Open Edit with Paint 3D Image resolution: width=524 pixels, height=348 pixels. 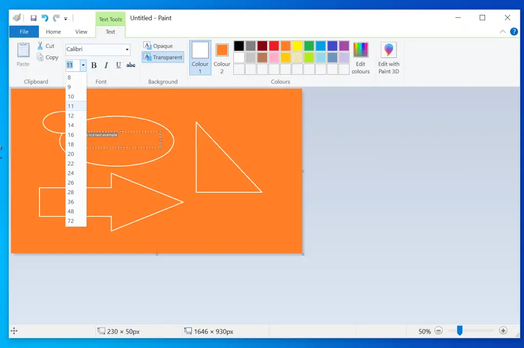pyautogui.click(x=388, y=58)
